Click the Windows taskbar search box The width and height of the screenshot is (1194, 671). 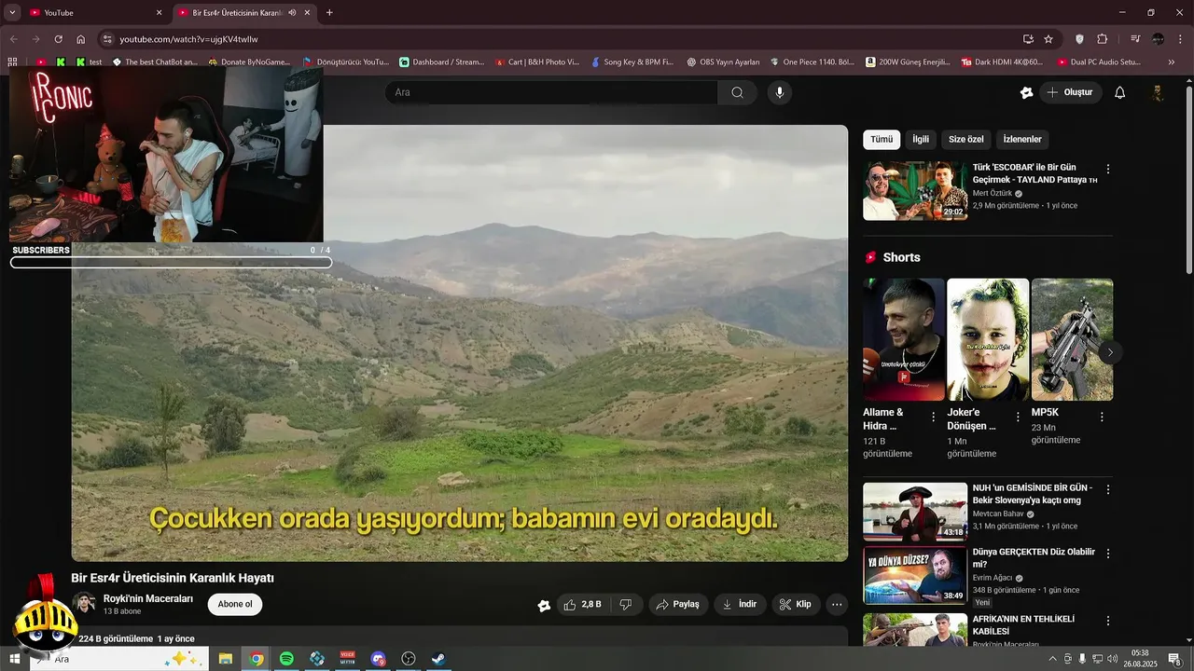tap(118, 659)
